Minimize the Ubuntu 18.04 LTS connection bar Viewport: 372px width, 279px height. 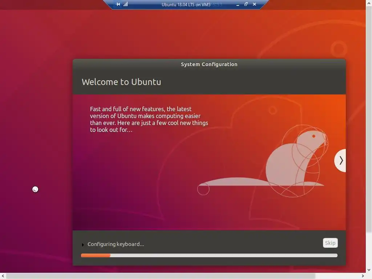(238, 4)
